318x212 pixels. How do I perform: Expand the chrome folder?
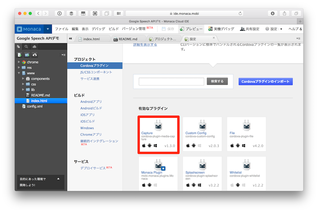pyautogui.click(x=19, y=62)
